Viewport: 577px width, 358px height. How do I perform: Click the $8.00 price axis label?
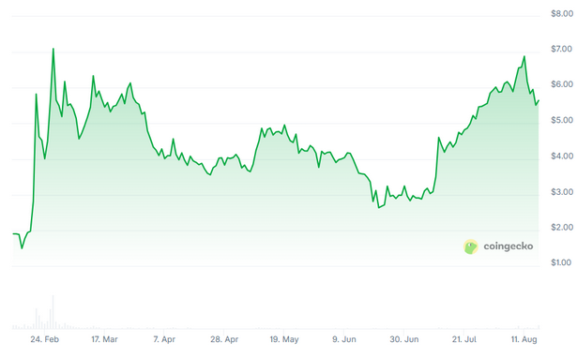coord(562,14)
